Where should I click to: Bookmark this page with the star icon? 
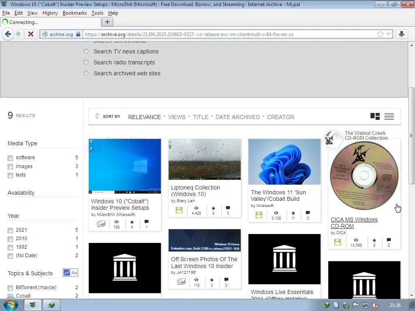380,34
